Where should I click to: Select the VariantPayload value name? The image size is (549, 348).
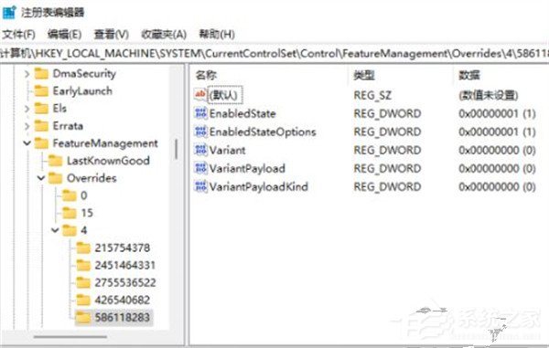[247, 168]
